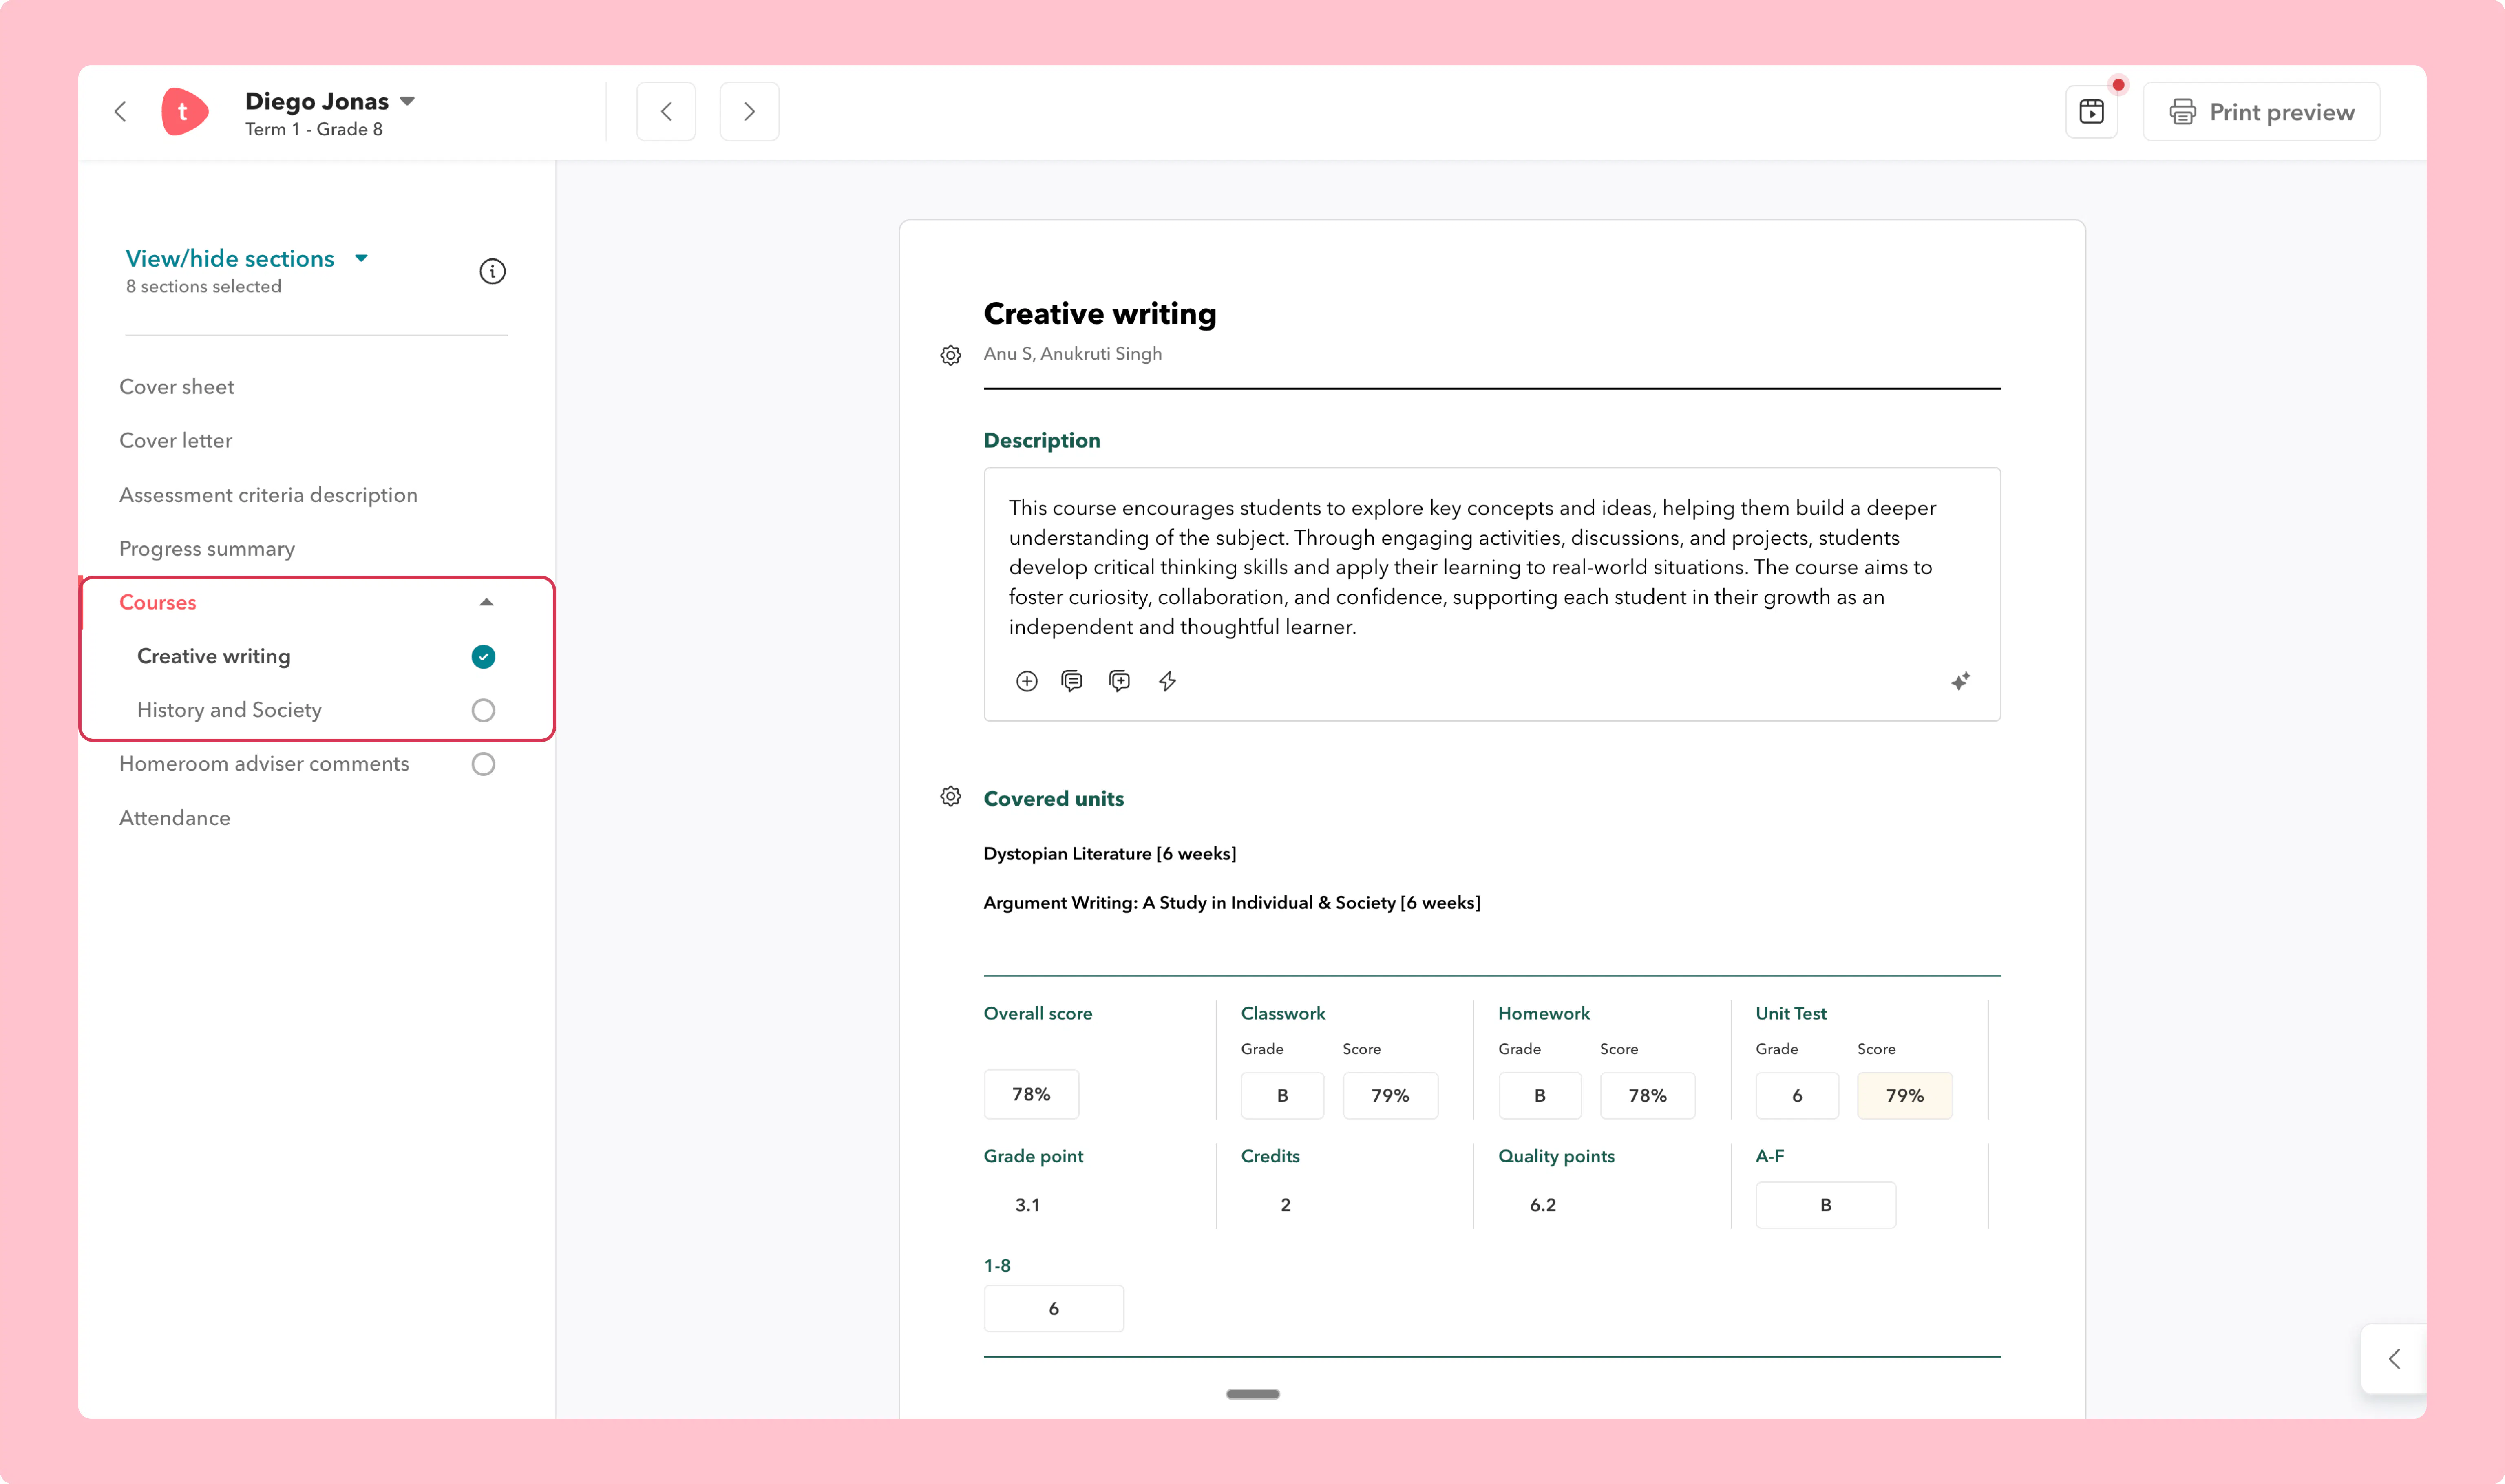
Task: Go to next student arrow button
Action: [749, 111]
